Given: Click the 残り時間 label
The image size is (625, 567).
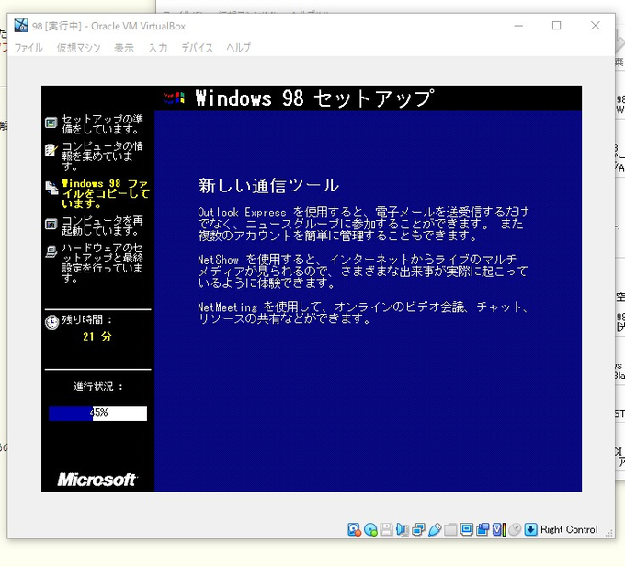Looking at the screenshot, I should click(x=87, y=319).
